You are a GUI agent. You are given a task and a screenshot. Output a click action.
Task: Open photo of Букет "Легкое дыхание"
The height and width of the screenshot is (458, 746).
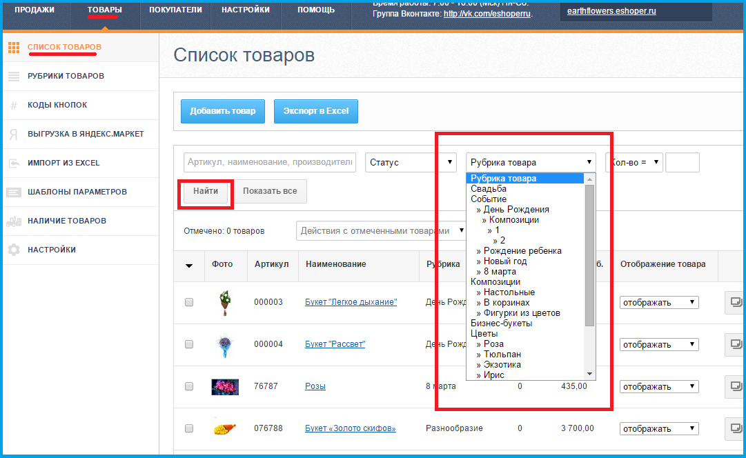225,303
